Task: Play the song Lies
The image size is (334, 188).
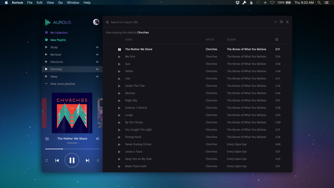Action: pyautogui.click(x=119, y=79)
